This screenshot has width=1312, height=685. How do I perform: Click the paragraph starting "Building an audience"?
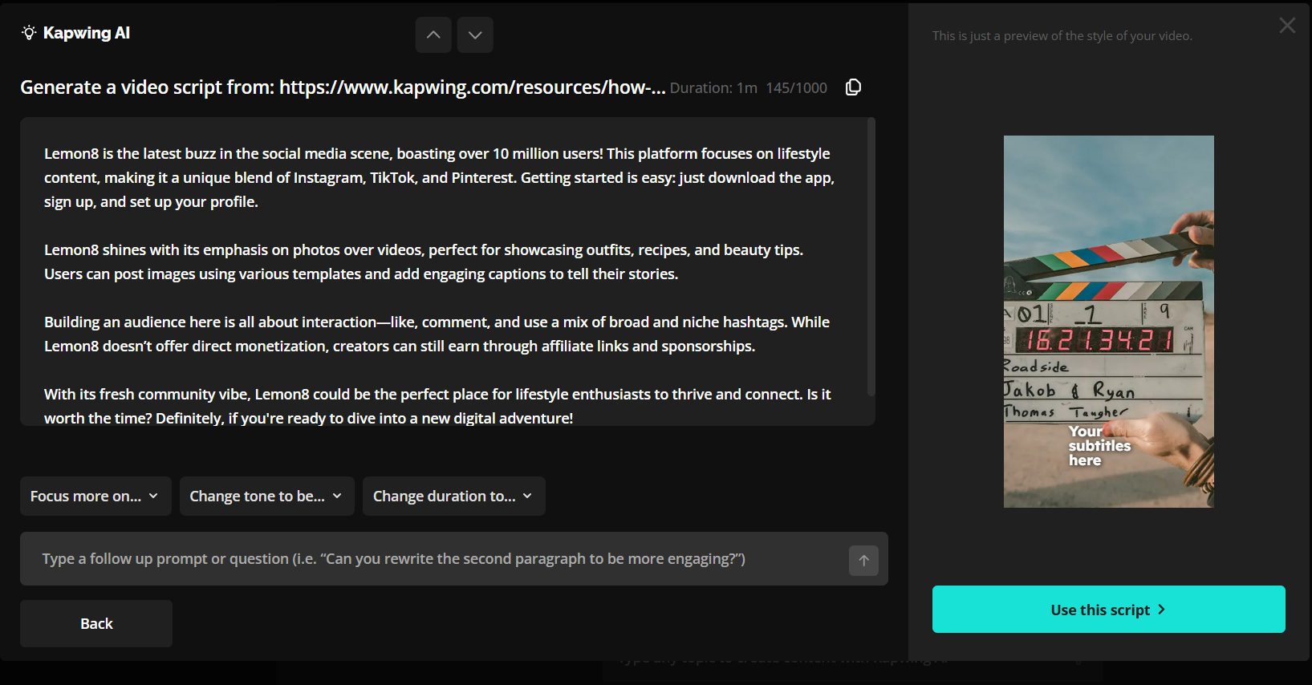click(437, 334)
